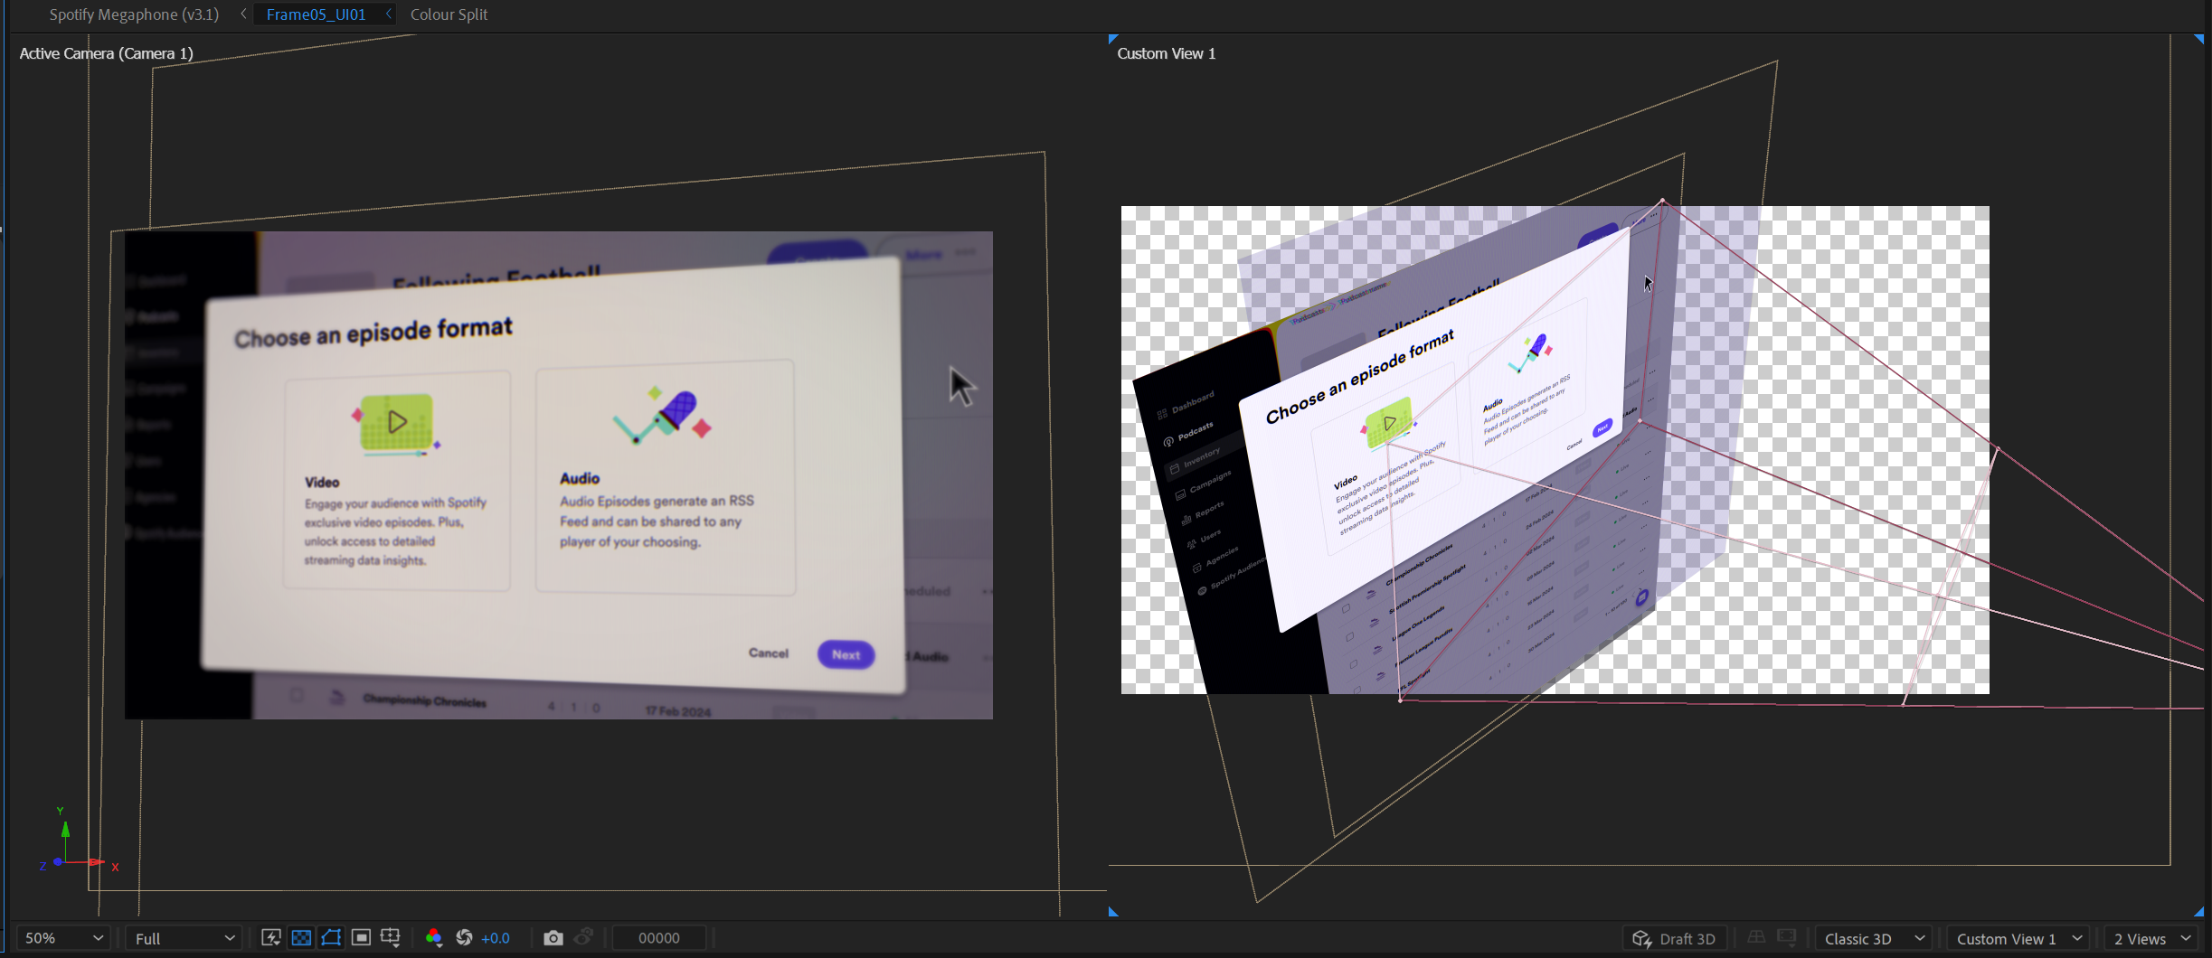The height and width of the screenshot is (958, 2212).
Task: Open the RGB channel and color management icon
Action: (433, 937)
